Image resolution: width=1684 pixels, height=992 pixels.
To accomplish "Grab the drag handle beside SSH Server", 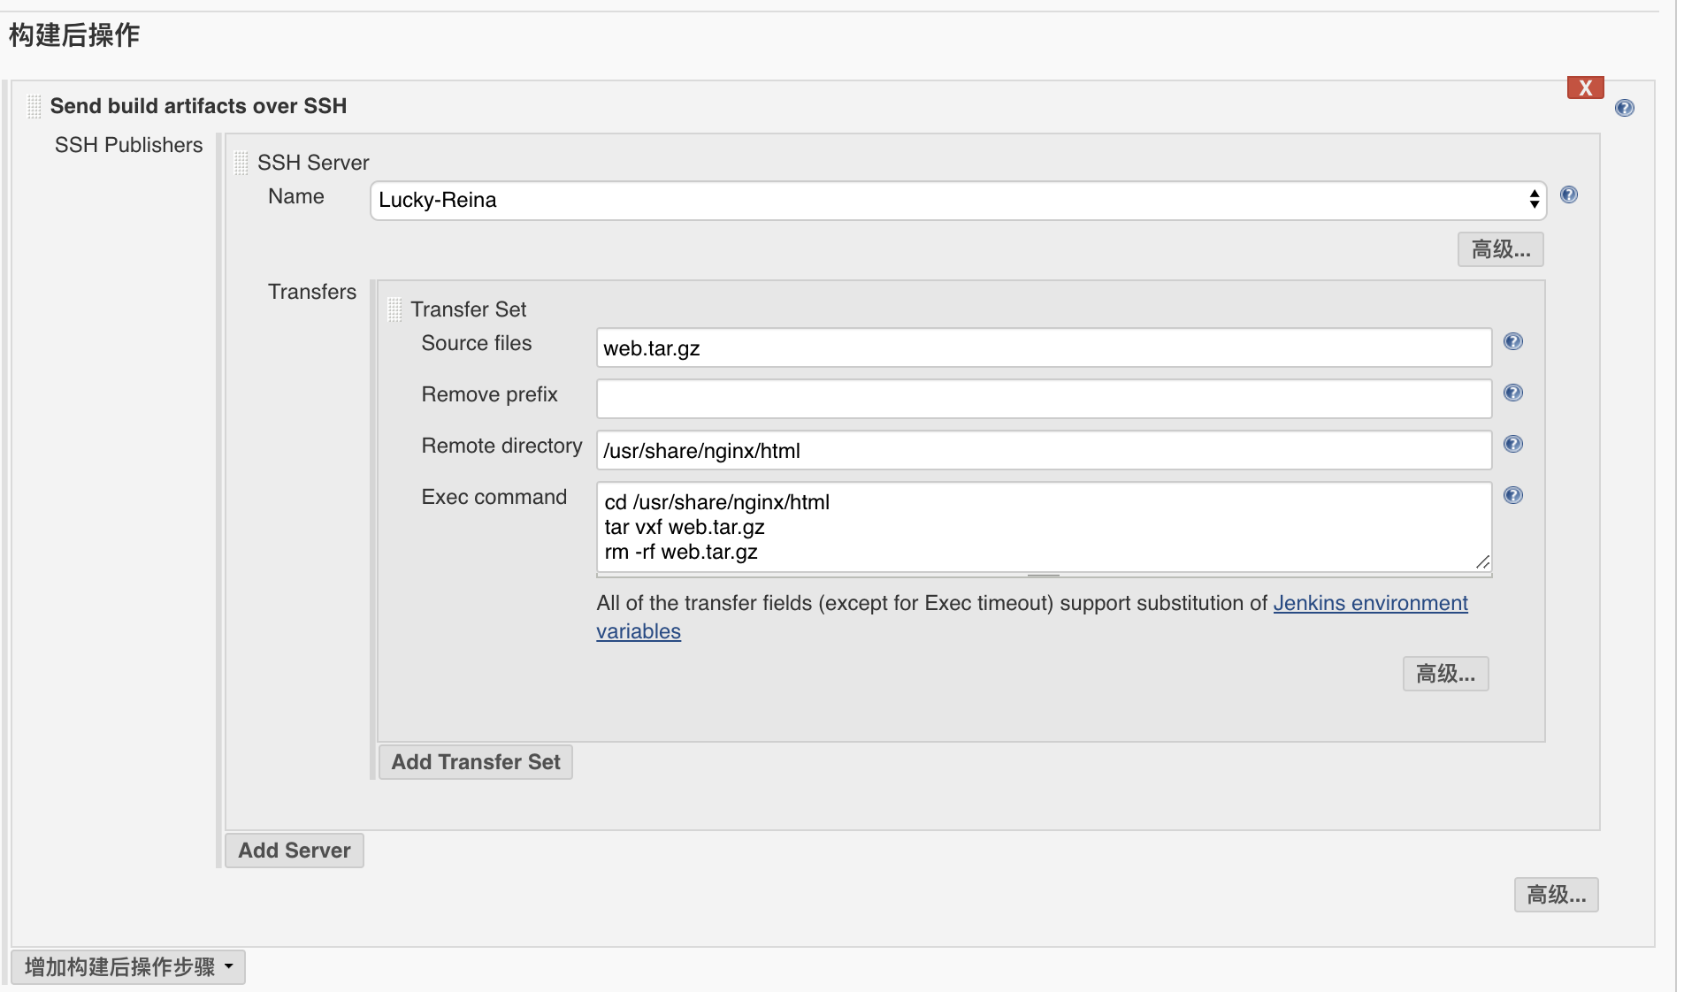I will pyautogui.click(x=241, y=163).
